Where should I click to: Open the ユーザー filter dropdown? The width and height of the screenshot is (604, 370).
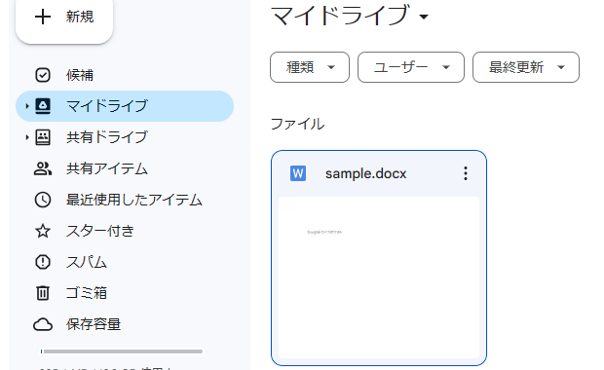click(411, 67)
